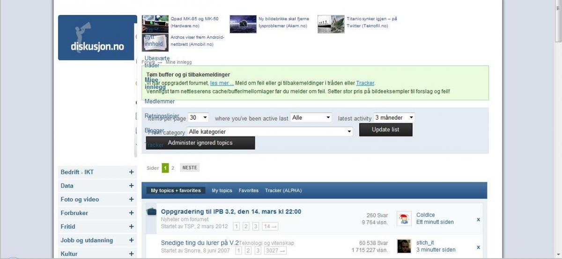Open 'Ett minutt siden' last post link

[x=435, y=222]
